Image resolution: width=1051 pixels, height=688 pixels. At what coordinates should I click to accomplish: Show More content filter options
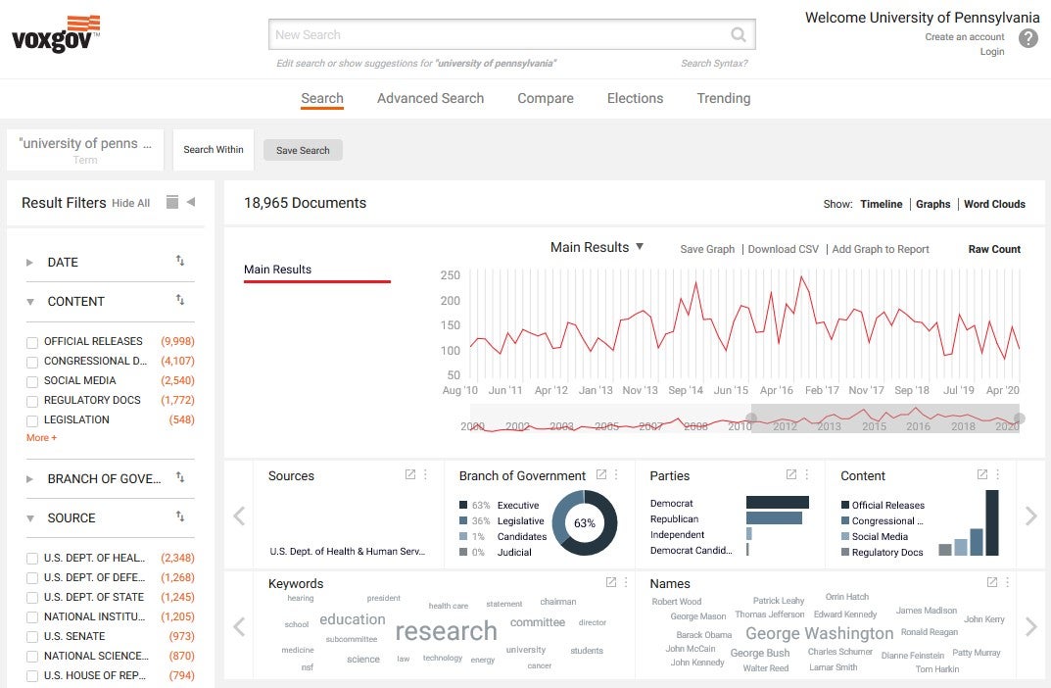41,437
